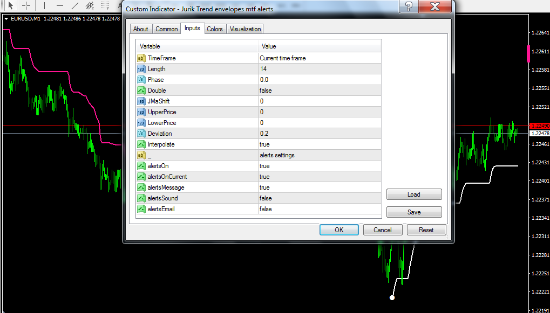Choose the Trendline drawing tool
Screen dimensions: 550x313
(75, 5)
